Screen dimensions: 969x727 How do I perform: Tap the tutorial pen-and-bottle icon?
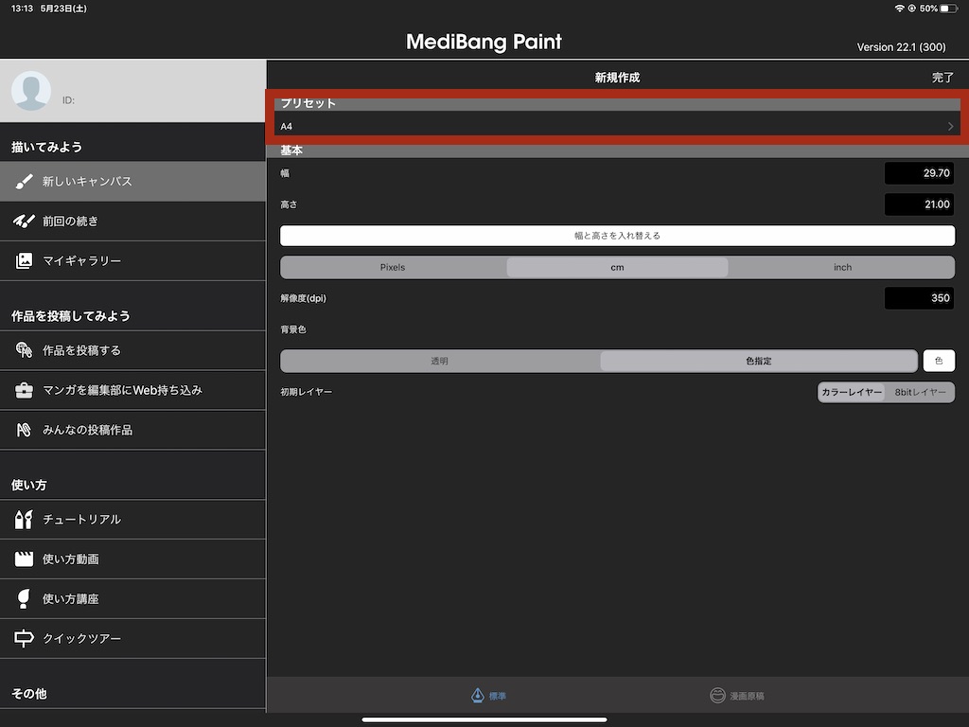pyautogui.click(x=25, y=520)
